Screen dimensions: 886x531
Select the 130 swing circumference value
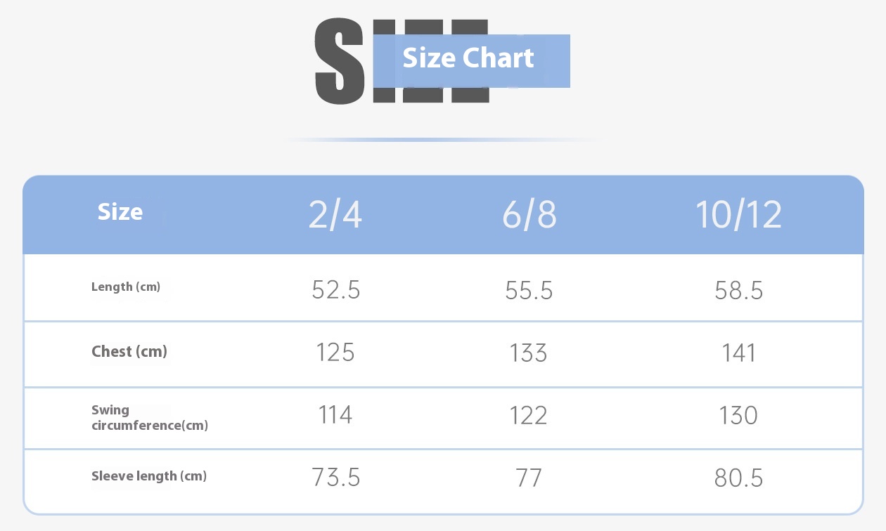738,415
